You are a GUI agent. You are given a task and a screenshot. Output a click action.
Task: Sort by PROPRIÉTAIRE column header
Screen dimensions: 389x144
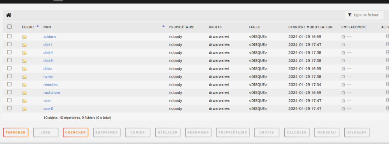(x=182, y=27)
